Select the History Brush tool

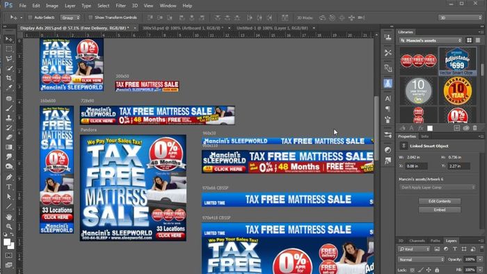coord(8,127)
